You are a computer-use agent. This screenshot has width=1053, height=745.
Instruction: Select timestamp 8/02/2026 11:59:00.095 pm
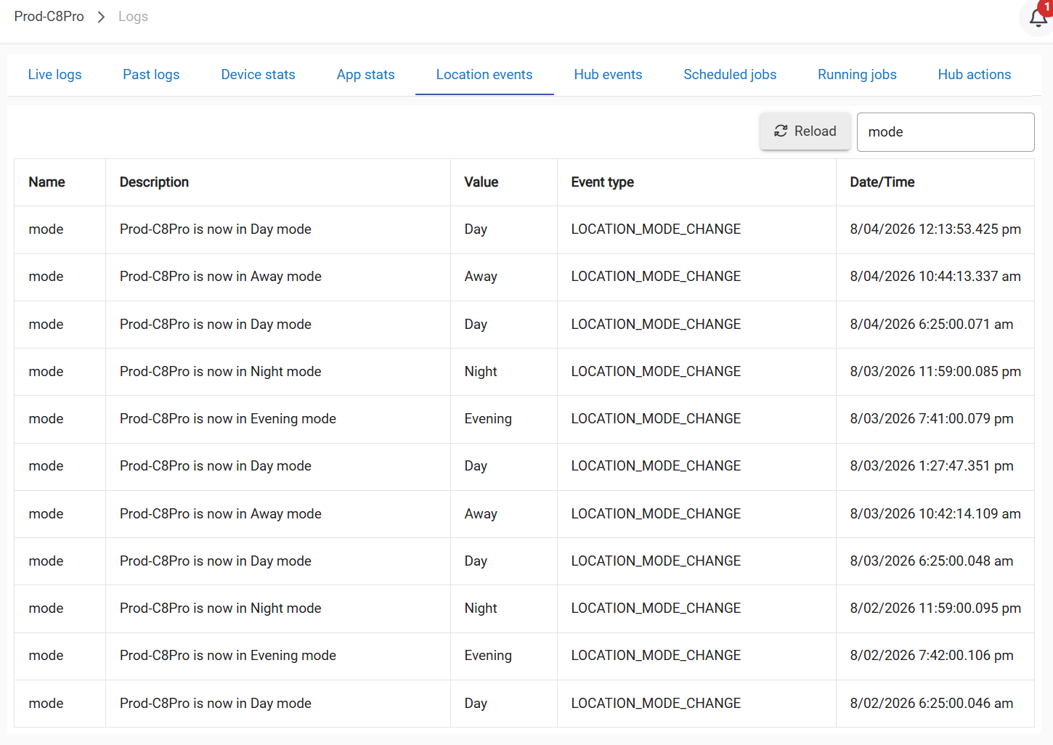[x=935, y=608]
